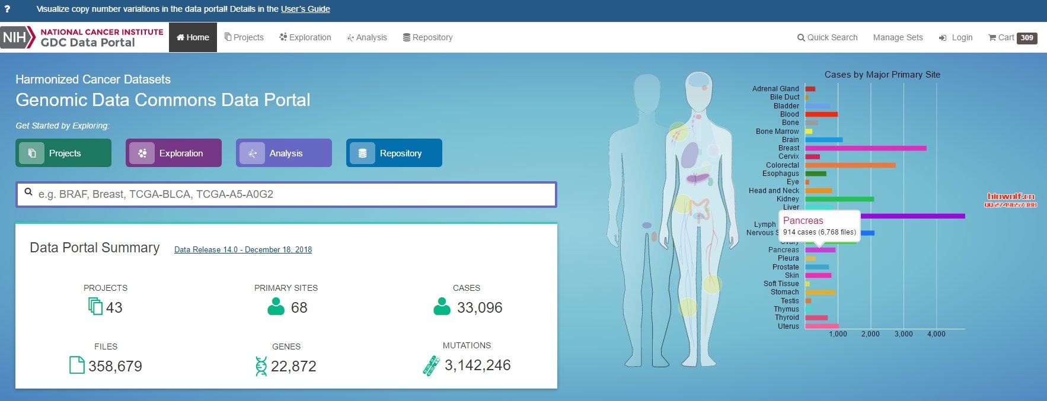Click the purple Exploration button
This screenshot has width=1047, height=401.
[x=174, y=153]
